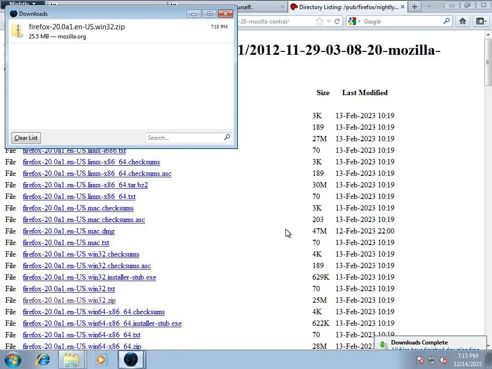Open firefox-20.0a1.en-US.mac.checksums.asc link
Screen dimensions: 492x369
click(84, 220)
